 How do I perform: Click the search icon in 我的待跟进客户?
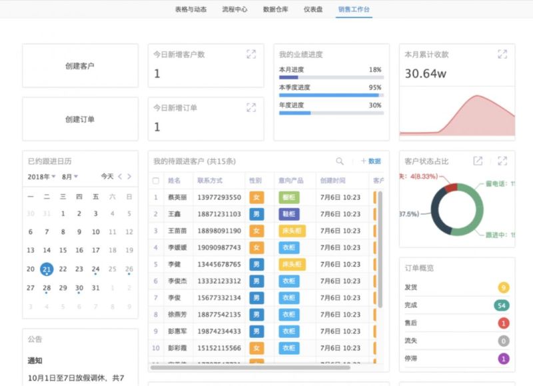[x=340, y=161]
